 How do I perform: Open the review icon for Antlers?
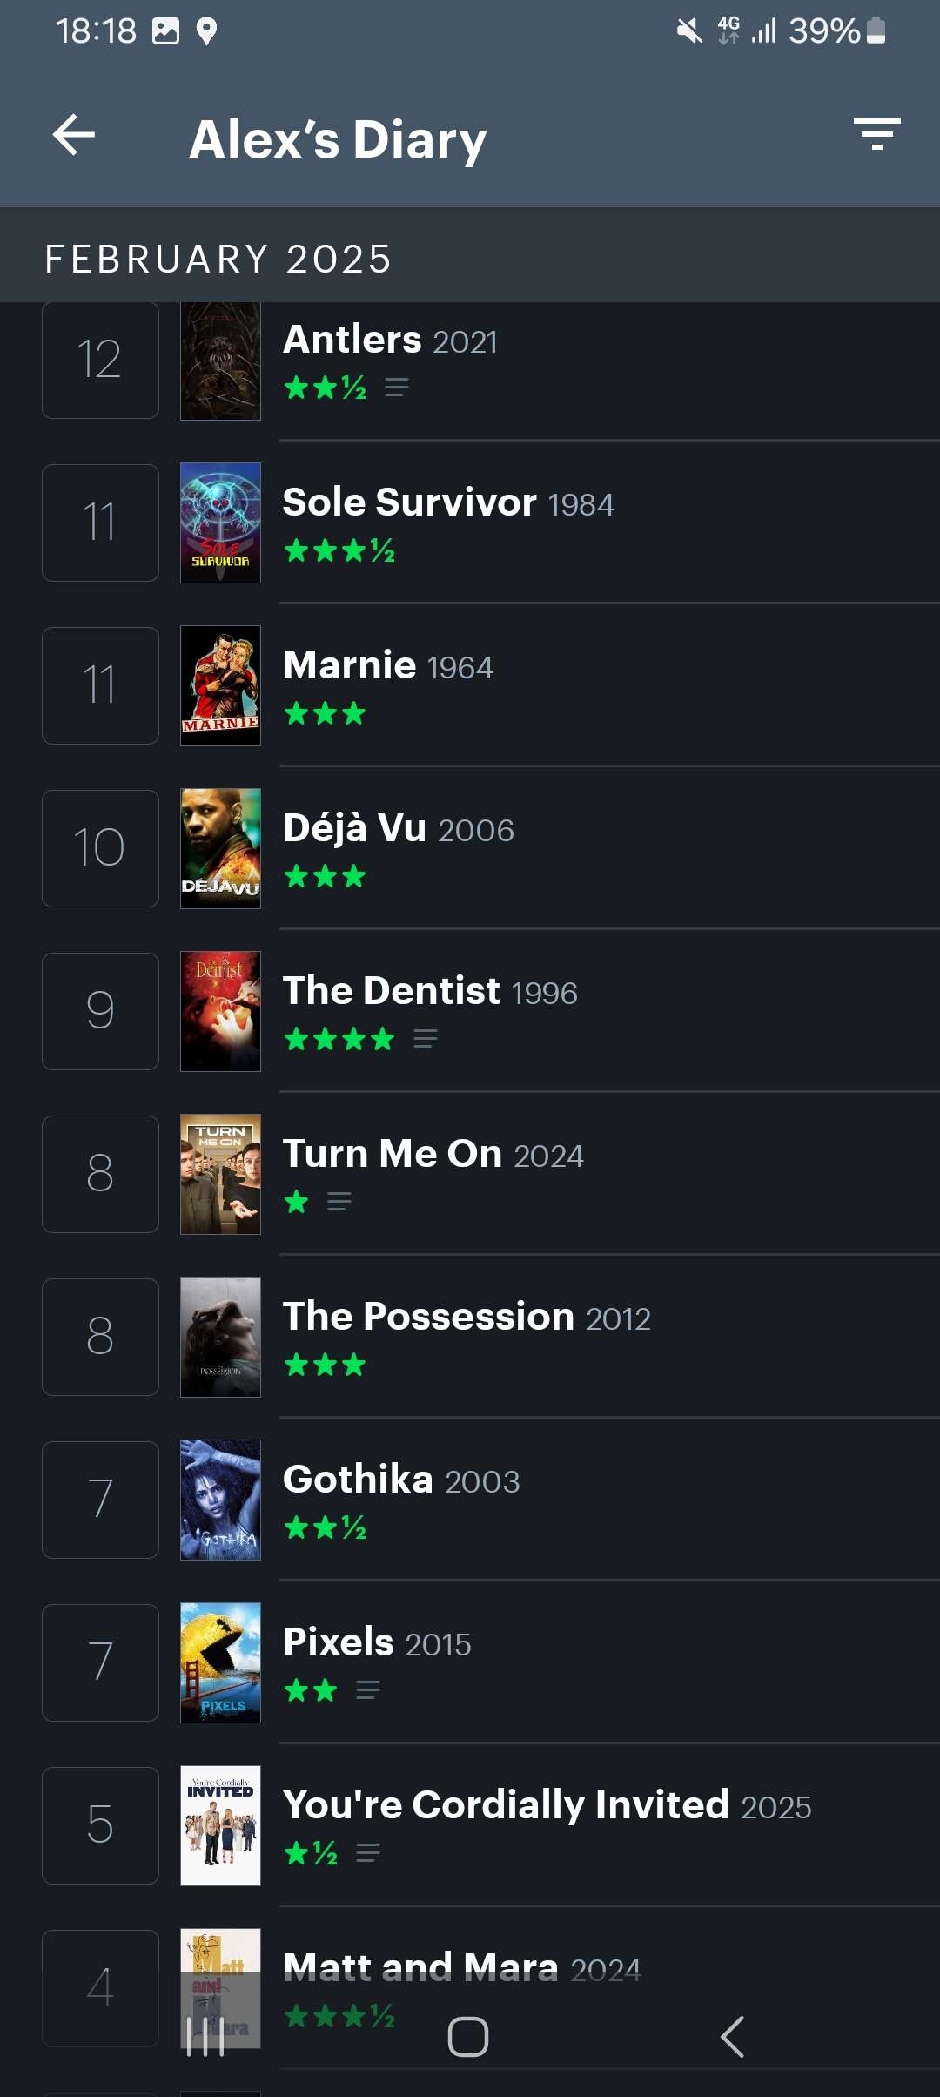pos(397,388)
